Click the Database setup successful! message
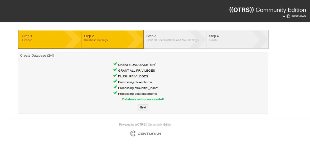This screenshot has height=149, width=310. pyautogui.click(x=143, y=99)
